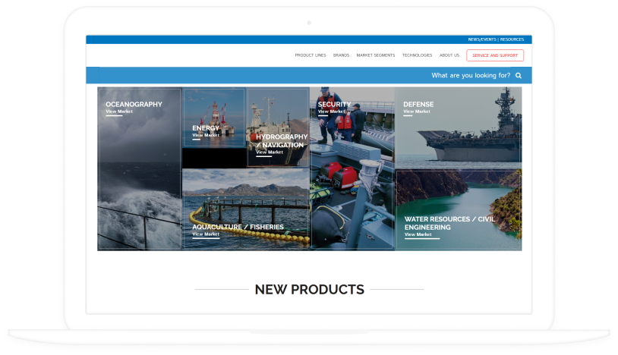This screenshot has height=355, width=618.
Task: Open the Product Lines menu
Action: [x=311, y=55]
